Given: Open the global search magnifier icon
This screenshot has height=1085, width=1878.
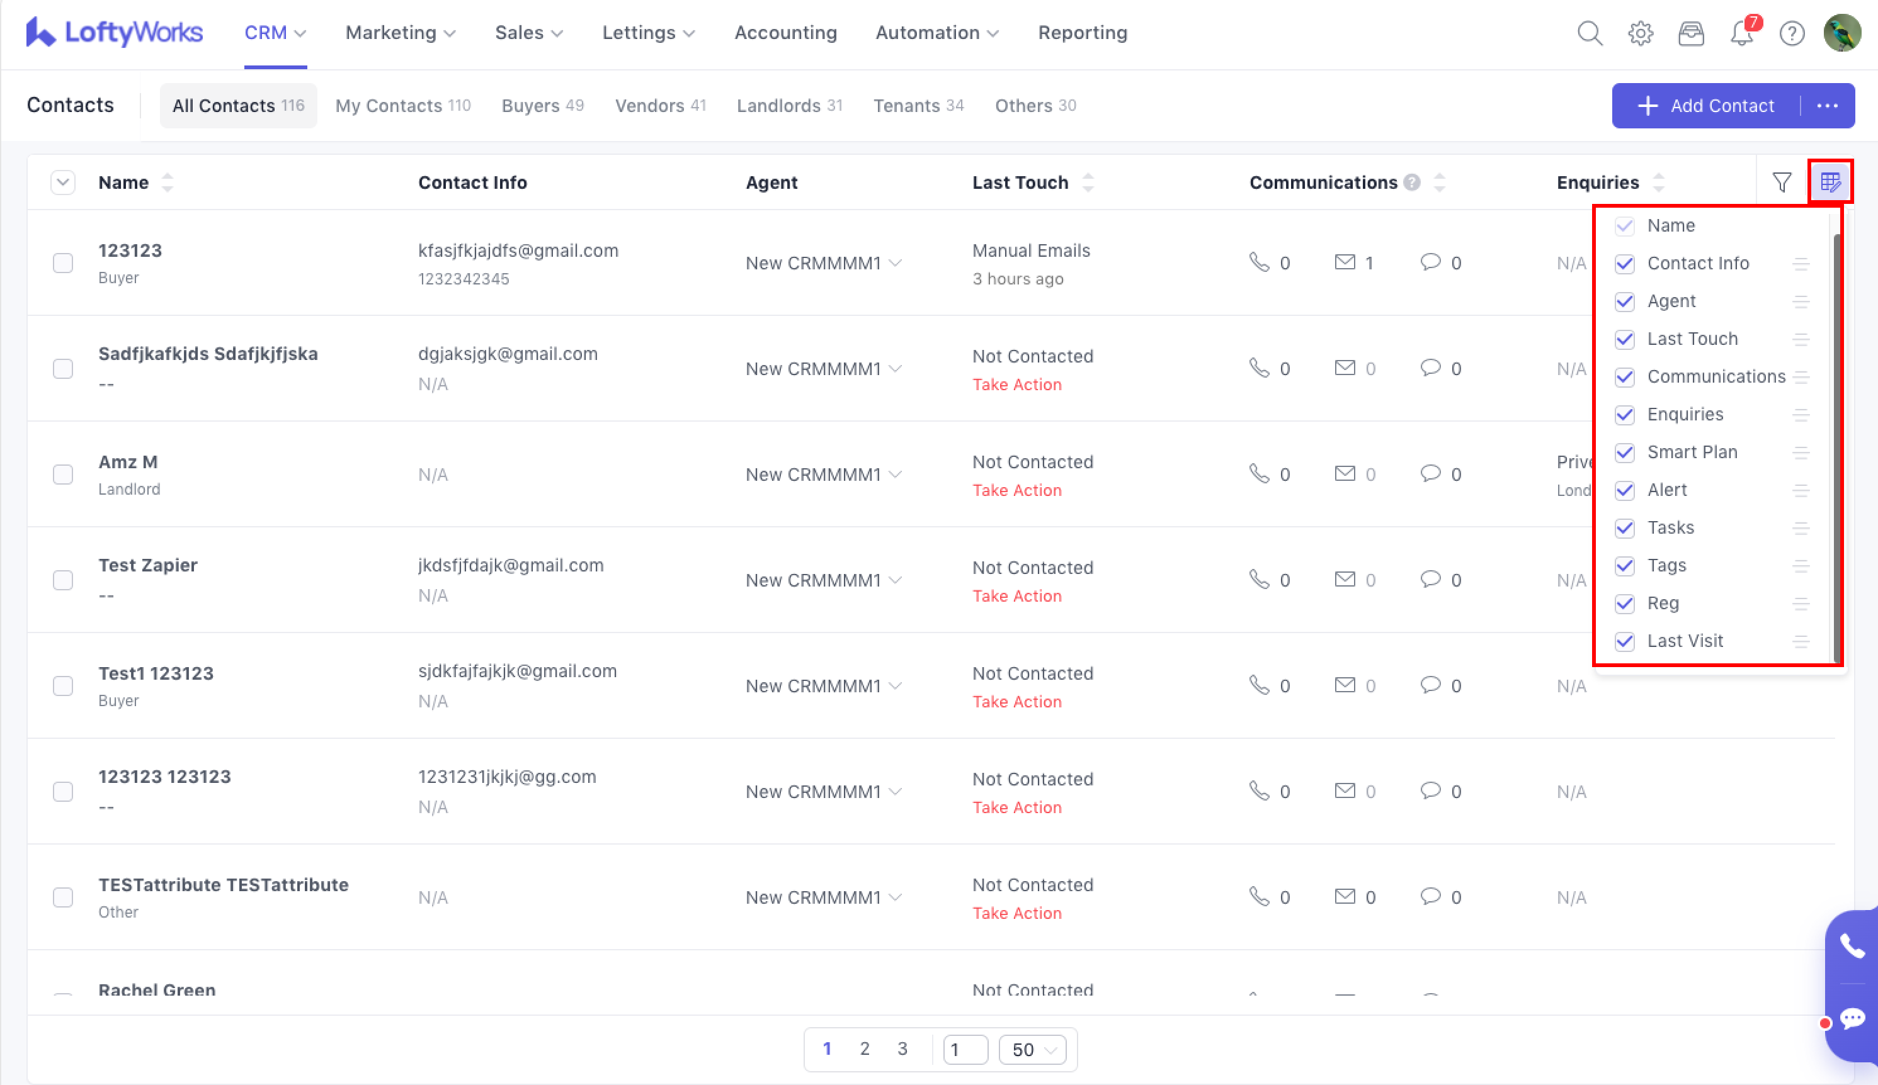Looking at the screenshot, I should click(x=1590, y=33).
